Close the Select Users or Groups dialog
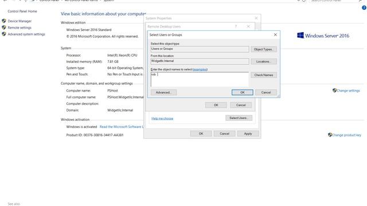The image size is (367, 206). 275,35
